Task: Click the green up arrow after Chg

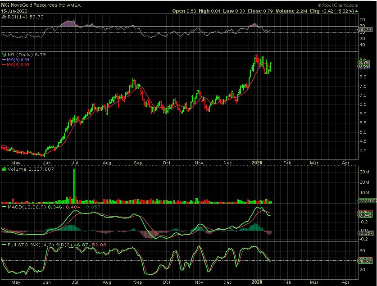Action: 357,10
